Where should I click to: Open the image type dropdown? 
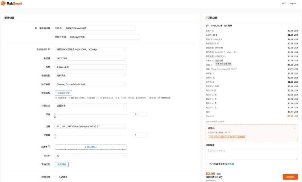(x=91, y=76)
